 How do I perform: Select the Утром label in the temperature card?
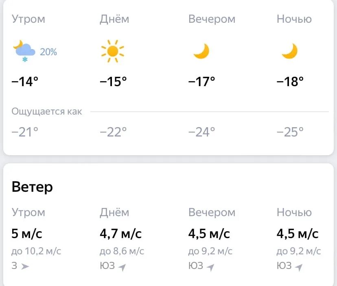pyautogui.click(x=28, y=19)
